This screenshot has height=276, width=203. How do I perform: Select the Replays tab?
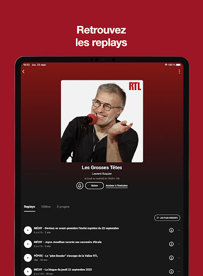(x=30, y=206)
